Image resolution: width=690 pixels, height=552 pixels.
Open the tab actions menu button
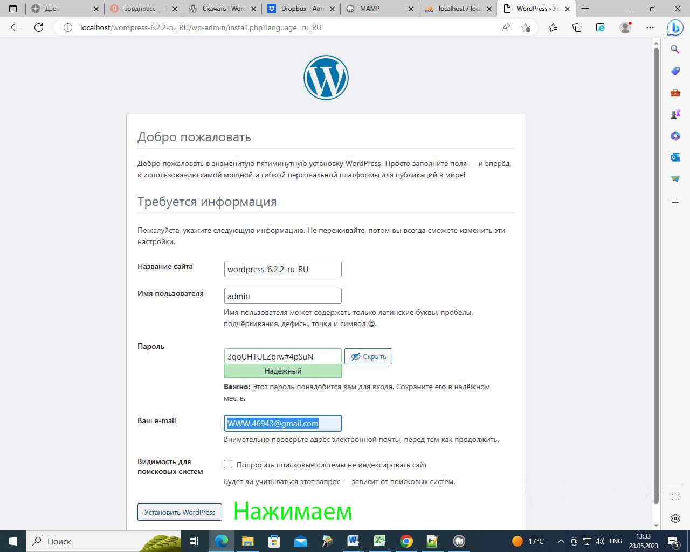point(13,9)
